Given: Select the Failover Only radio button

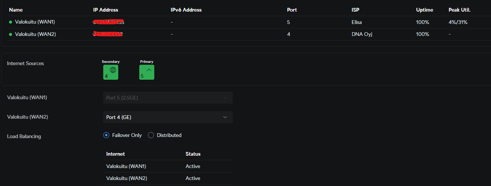Looking at the screenshot, I should click(106, 135).
